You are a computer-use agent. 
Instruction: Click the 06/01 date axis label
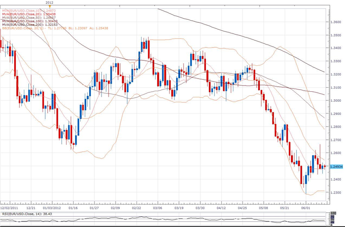[x=305, y=208]
